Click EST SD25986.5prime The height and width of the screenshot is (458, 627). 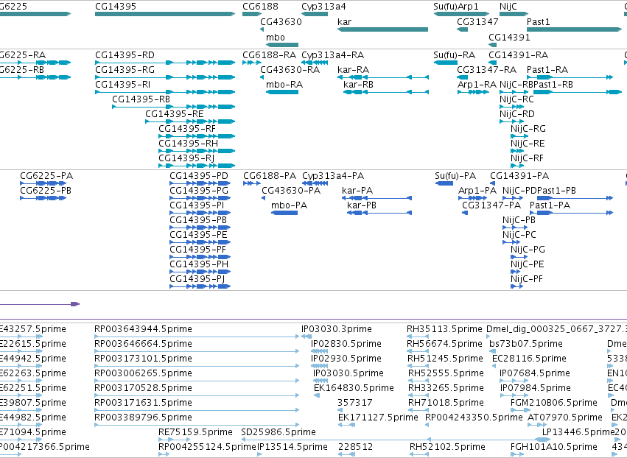[396, 440]
